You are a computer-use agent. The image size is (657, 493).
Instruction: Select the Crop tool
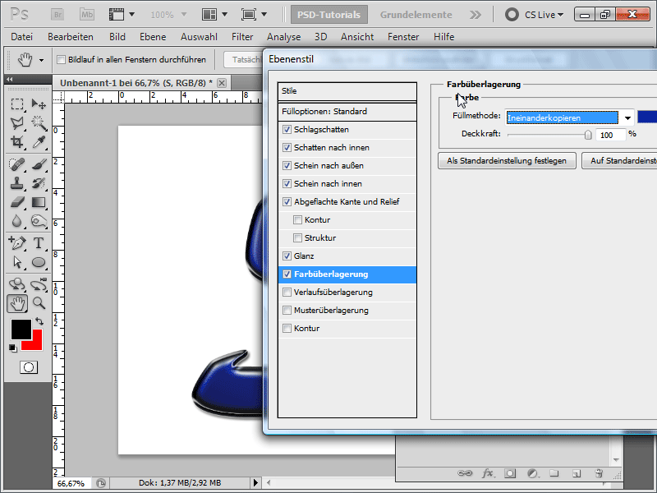[16, 141]
